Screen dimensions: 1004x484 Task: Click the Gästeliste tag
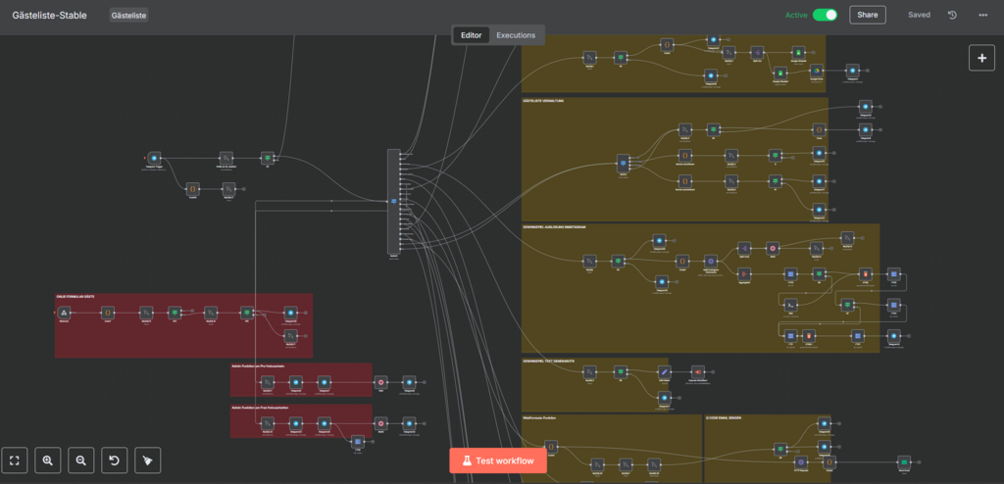(x=128, y=15)
